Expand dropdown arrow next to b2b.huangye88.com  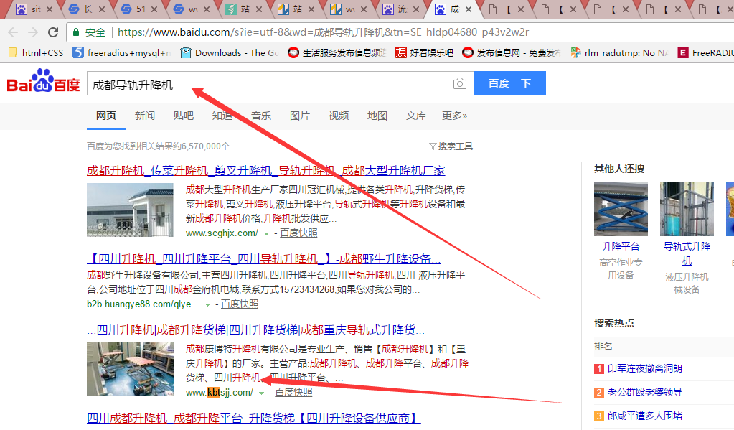pos(207,304)
